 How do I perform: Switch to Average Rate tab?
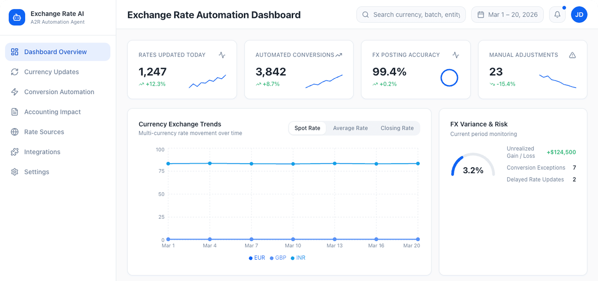(350, 128)
